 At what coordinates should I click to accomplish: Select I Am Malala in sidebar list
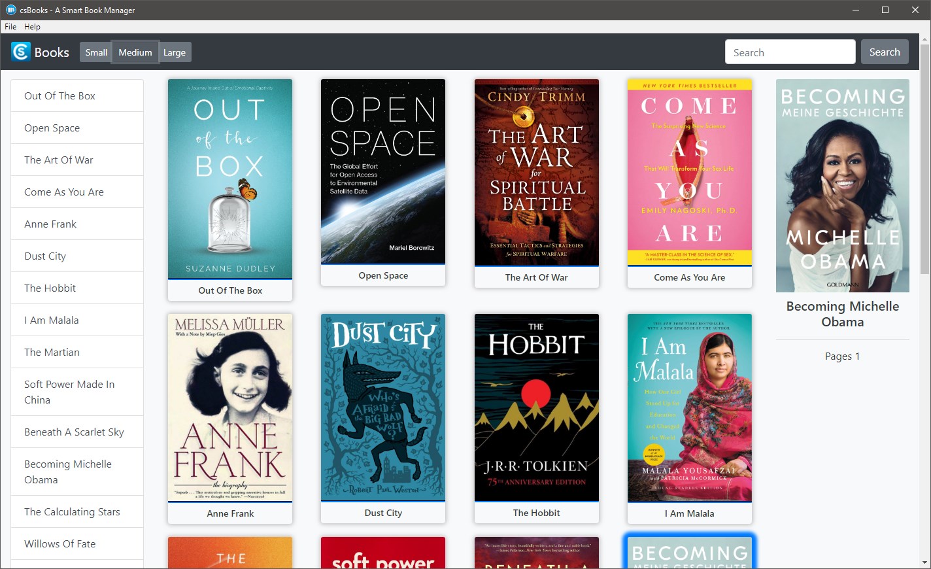[x=77, y=320]
